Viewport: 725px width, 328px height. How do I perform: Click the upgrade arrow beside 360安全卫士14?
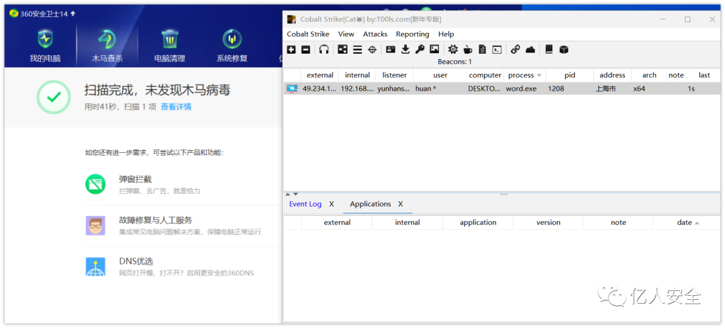72,14
